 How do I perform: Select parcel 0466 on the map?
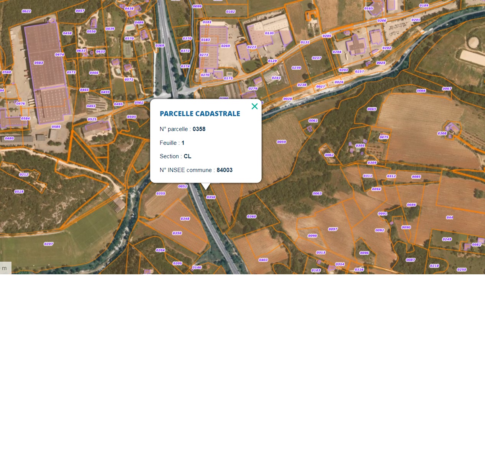(94, 73)
